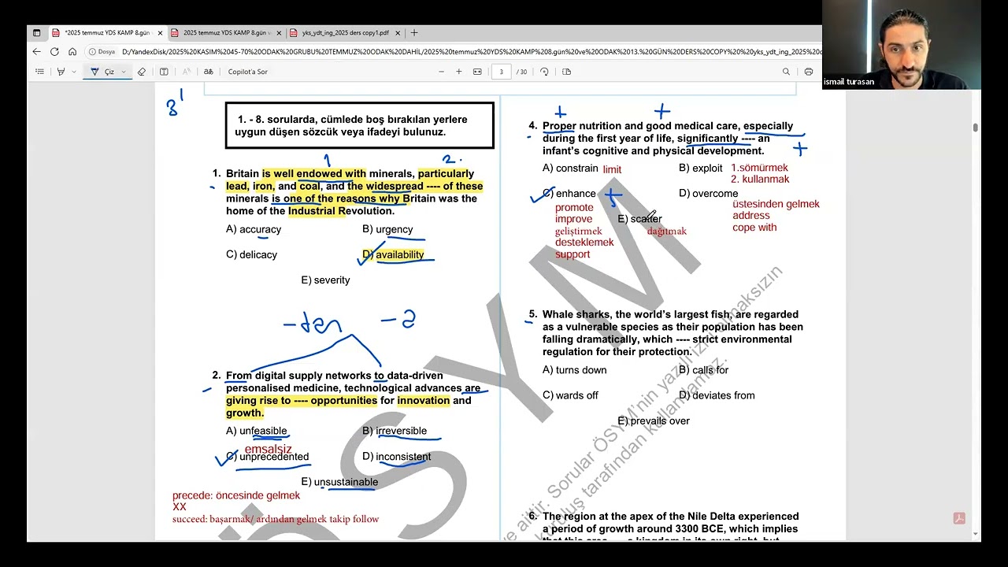Click the red annotation 'cope with'
This screenshot has height=567, width=1008.
tap(754, 228)
